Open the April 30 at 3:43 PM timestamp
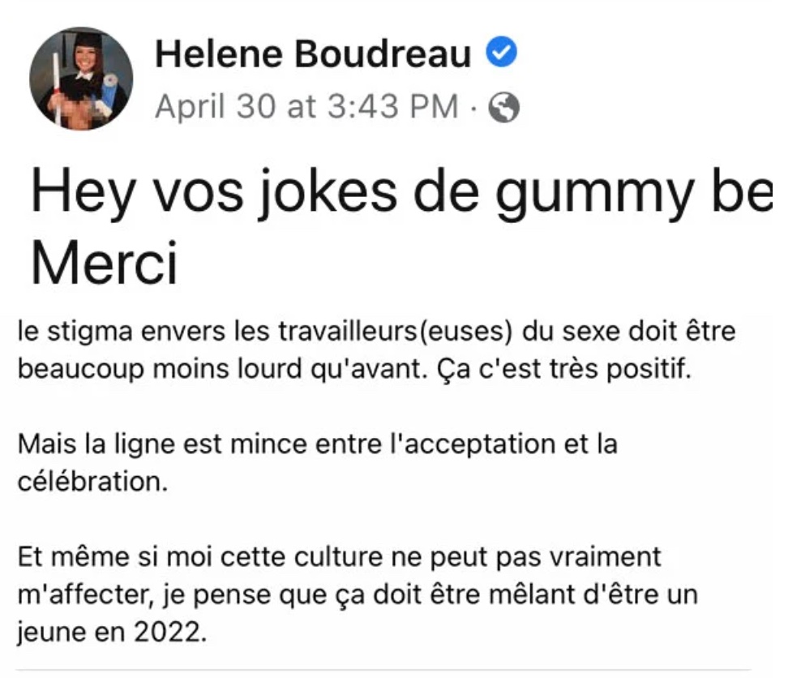Image resolution: width=801 pixels, height=678 pixels. tap(306, 106)
